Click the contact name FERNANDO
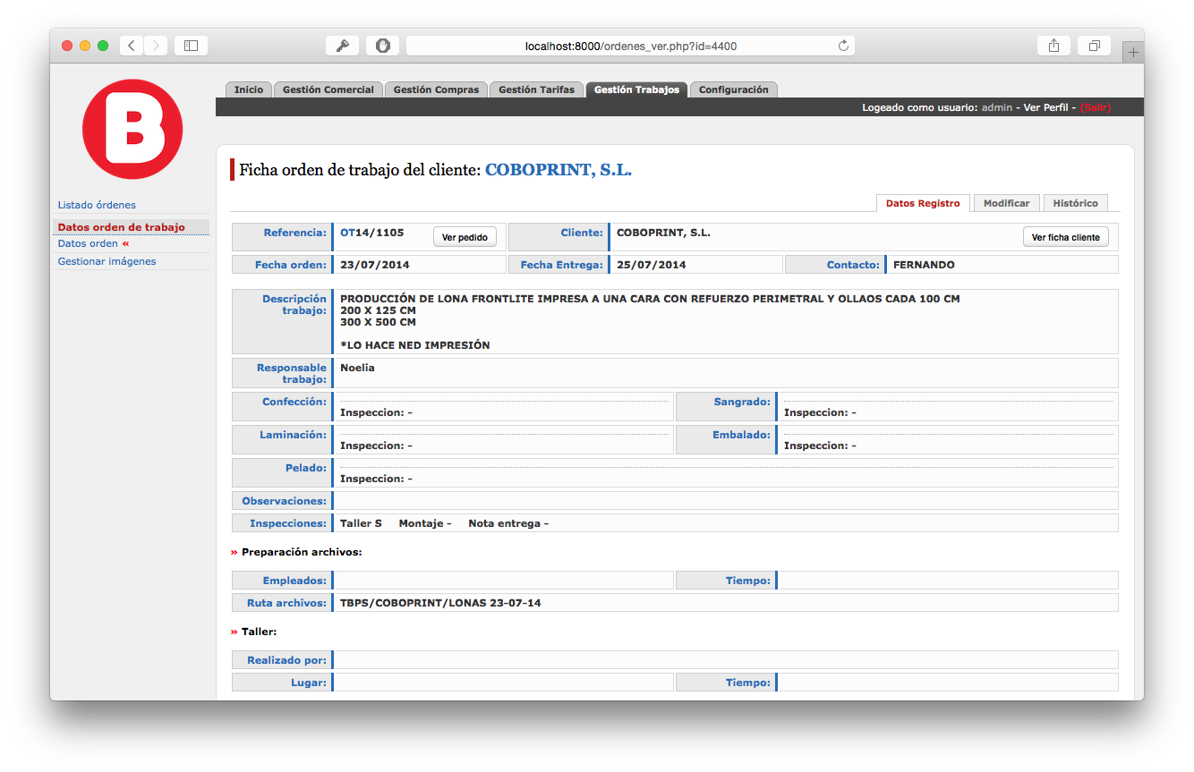This screenshot has width=1194, height=772. click(x=924, y=265)
